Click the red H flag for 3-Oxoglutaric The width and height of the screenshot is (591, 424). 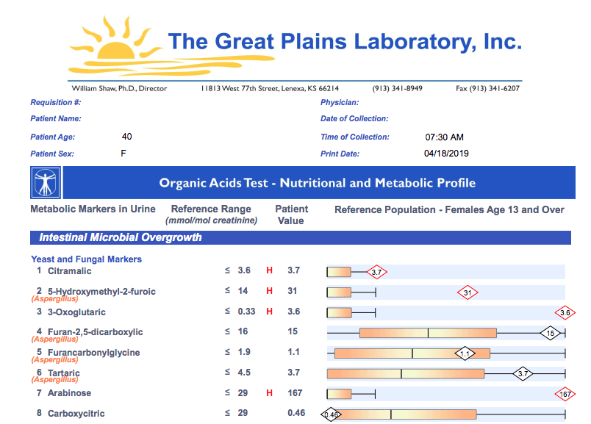[270, 312]
